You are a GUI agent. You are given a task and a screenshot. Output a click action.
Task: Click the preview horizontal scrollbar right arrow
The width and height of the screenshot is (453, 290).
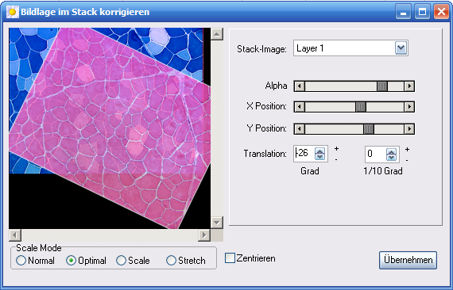204,235
